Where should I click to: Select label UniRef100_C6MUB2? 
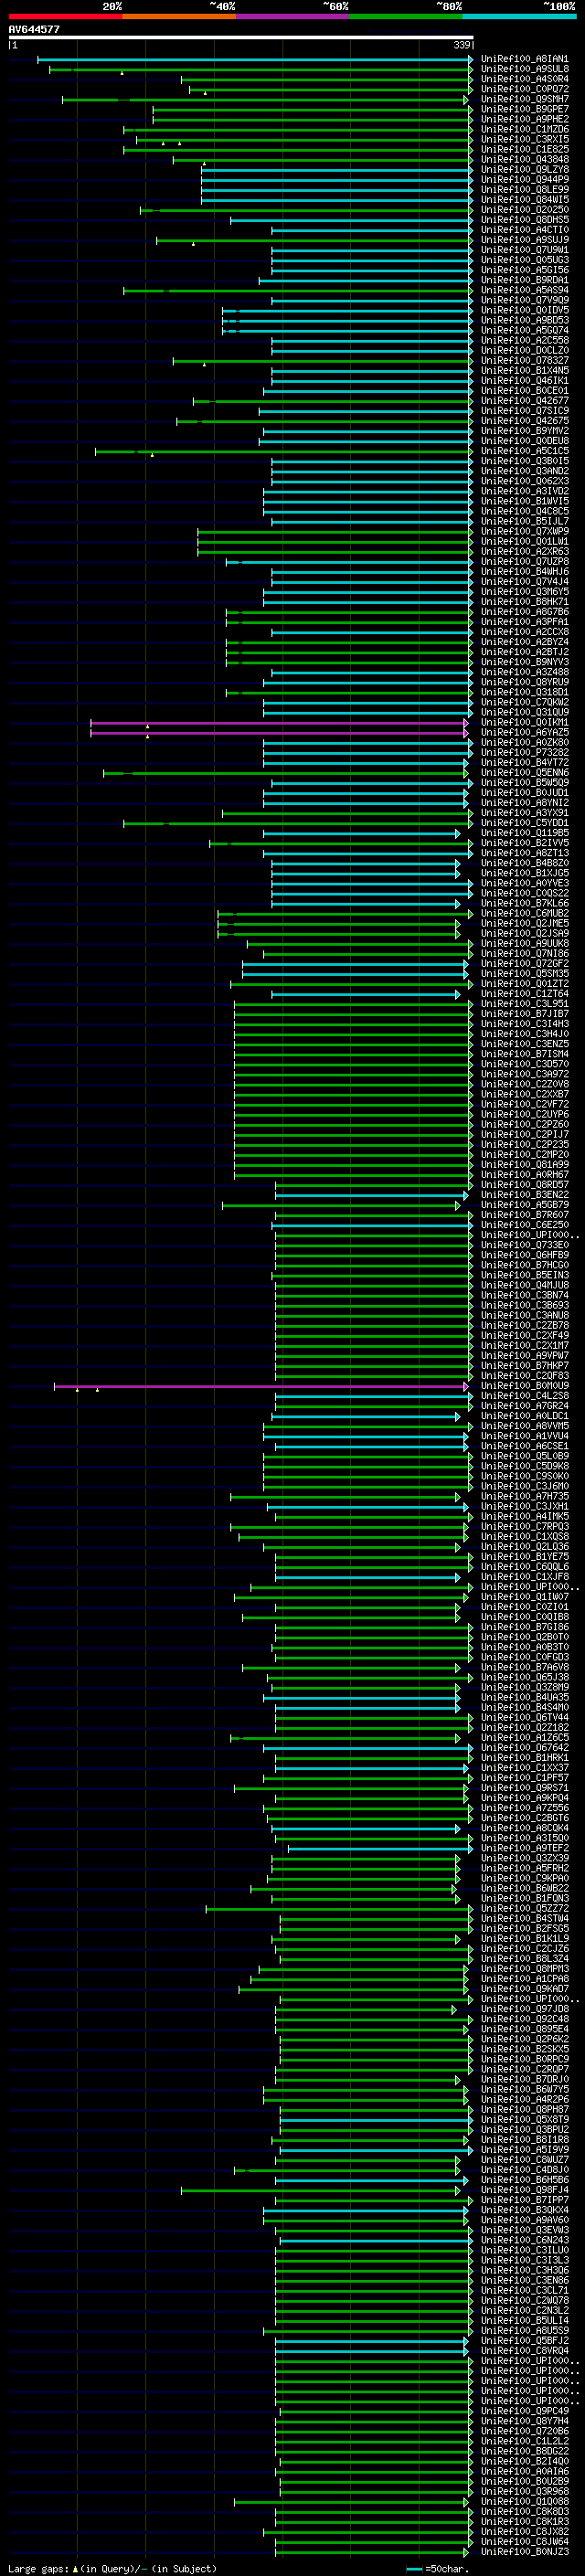(x=525, y=914)
